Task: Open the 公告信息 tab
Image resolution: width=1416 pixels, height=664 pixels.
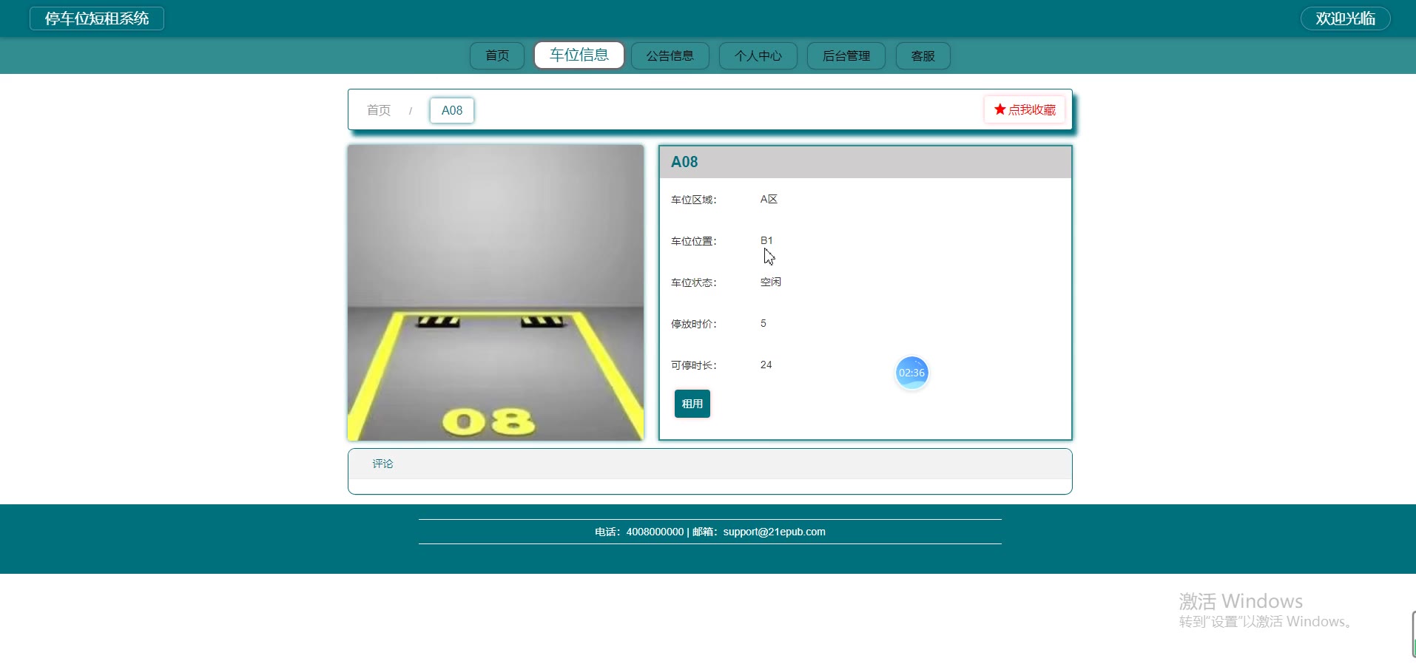Action: point(670,55)
